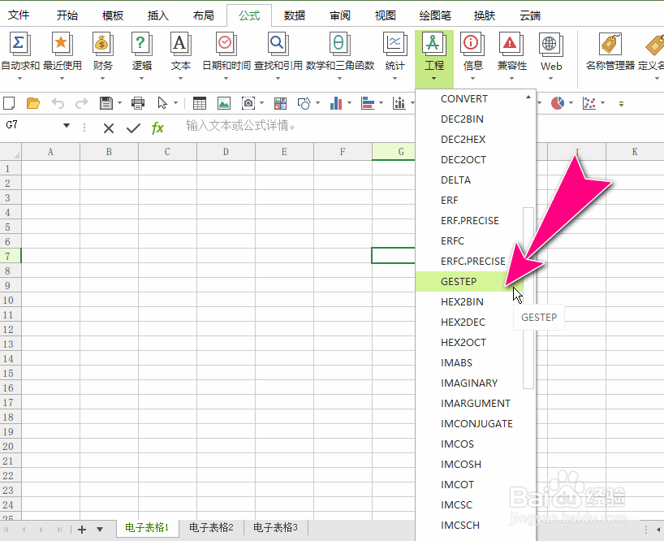Select DELTA from the function list
Viewport: 664px width, 541px height.
click(469, 180)
